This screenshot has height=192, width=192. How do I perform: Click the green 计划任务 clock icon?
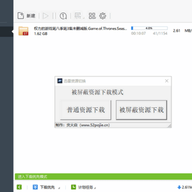pos(74,187)
